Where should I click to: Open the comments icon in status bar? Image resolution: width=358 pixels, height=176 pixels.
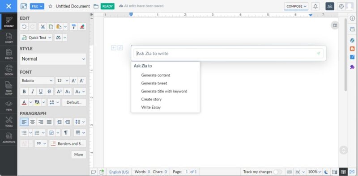[x=94, y=172]
